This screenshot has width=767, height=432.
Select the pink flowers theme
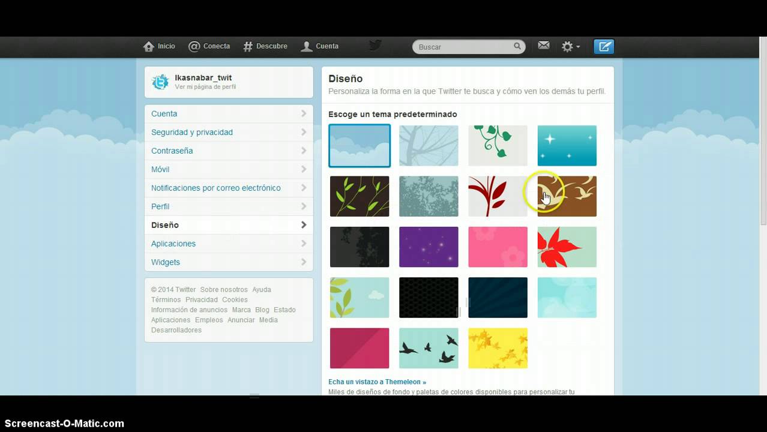(x=498, y=247)
